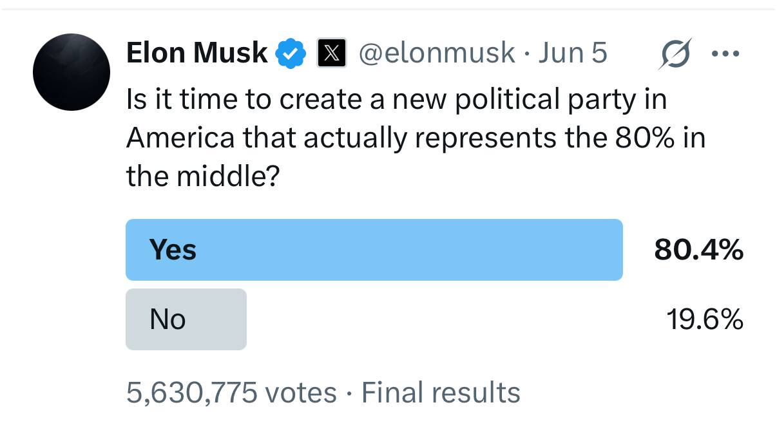777x434 pixels.
Task: Open Elon Musk's dark profile avatar
Action: pyautogui.click(x=72, y=71)
